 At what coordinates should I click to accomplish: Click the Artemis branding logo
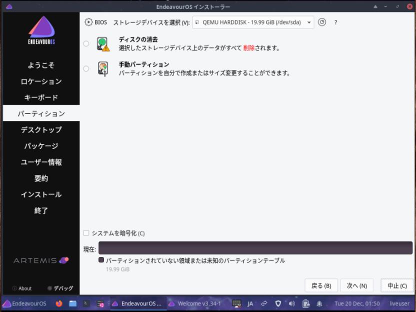pos(41,260)
